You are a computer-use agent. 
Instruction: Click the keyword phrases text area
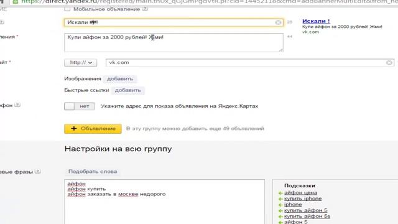(x=164, y=202)
